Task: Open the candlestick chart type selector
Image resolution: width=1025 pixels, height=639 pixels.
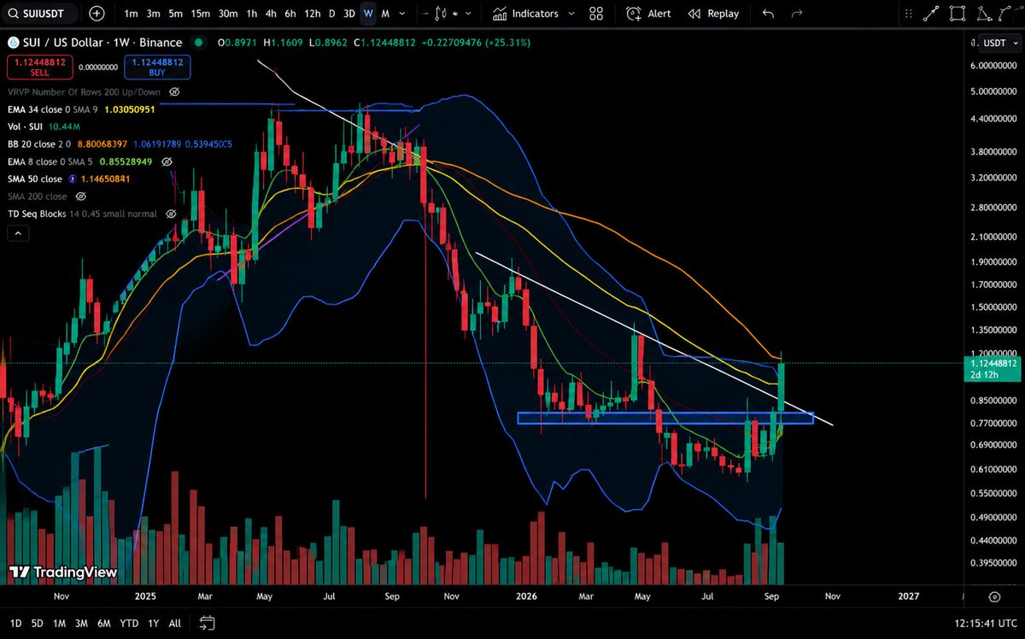Action: click(x=441, y=14)
